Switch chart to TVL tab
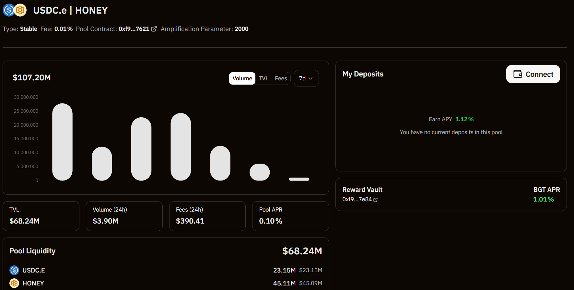This screenshot has width=574, height=290. pyautogui.click(x=264, y=78)
